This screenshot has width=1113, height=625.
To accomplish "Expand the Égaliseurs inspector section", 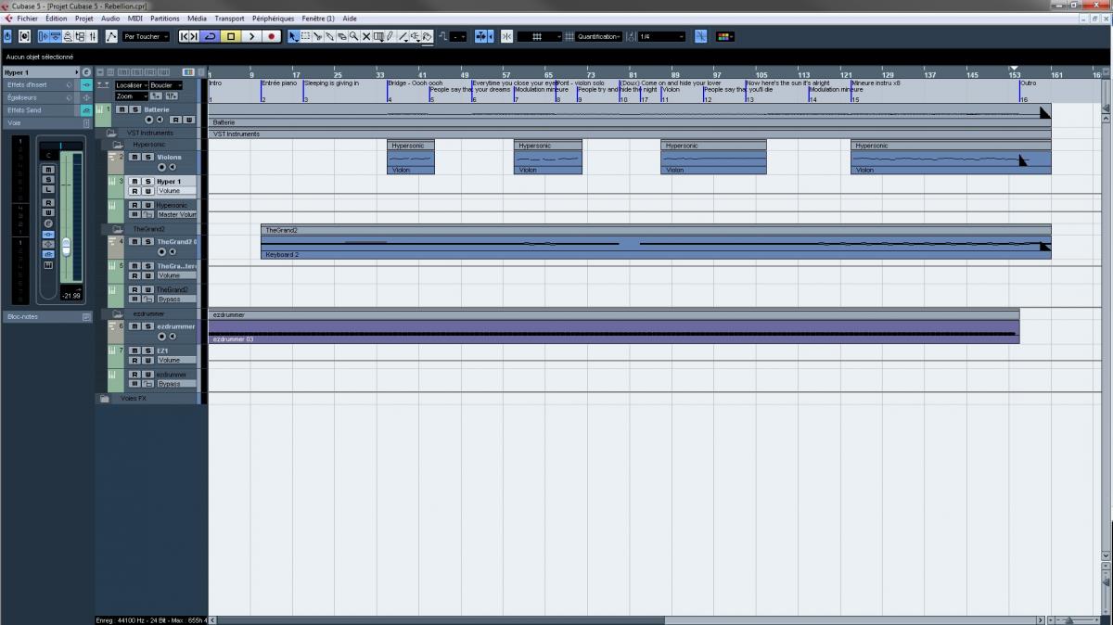I will click(39, 97).
